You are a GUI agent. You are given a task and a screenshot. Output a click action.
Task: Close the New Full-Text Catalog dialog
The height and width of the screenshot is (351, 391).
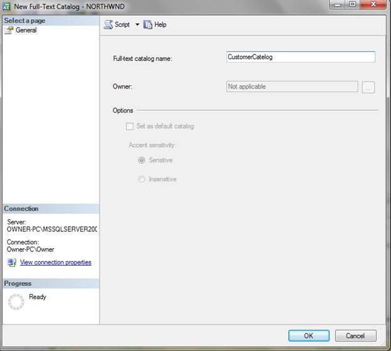[373, 4]
